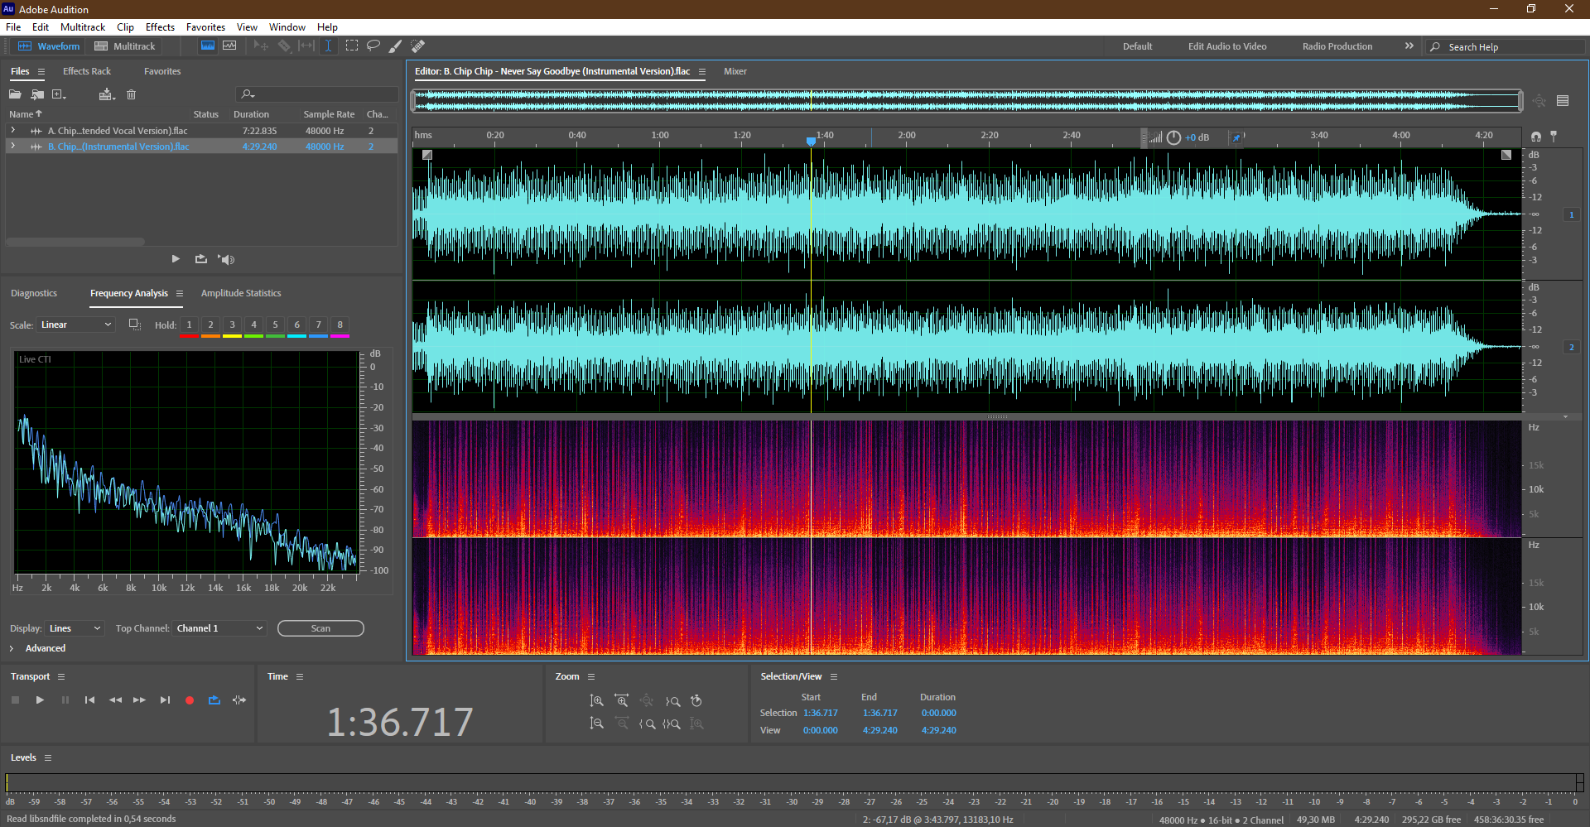Viewport: 1590px width, 827px height.
Task: Click the Files panel horizontal scrollbar
Action: [75, 242]
